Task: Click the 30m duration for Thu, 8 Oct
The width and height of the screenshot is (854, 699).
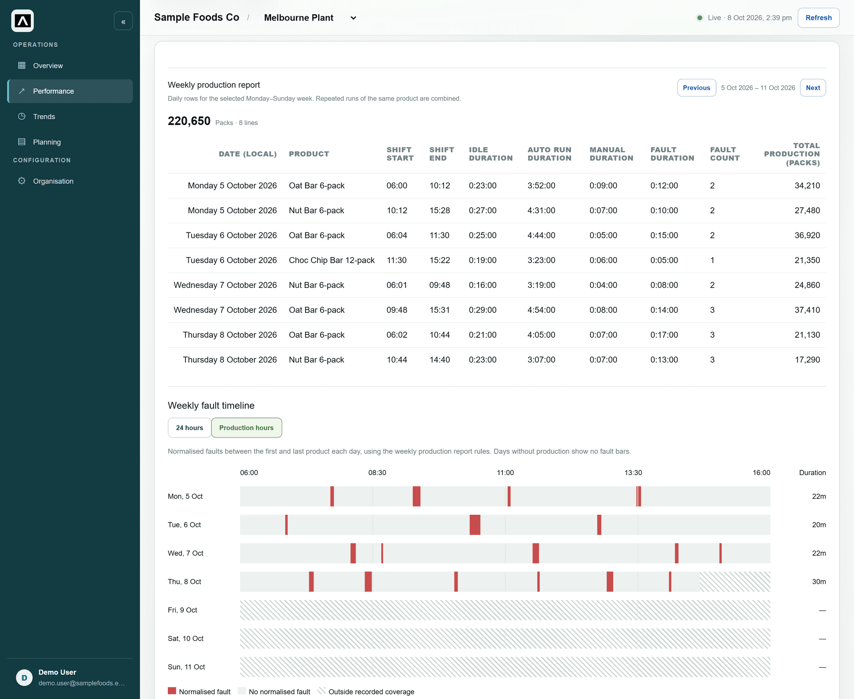Action: (819, 582)
